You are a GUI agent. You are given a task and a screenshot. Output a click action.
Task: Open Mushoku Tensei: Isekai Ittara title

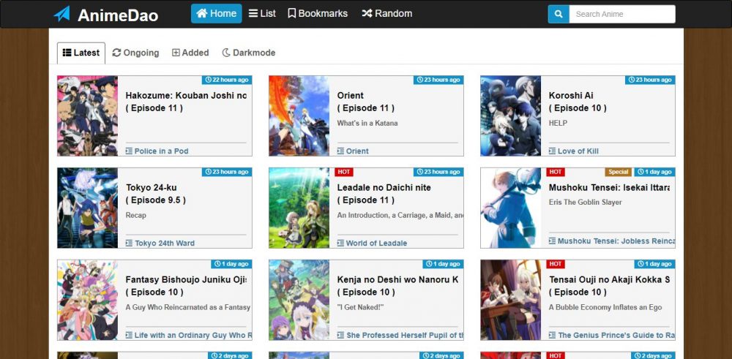click(609, 187)
